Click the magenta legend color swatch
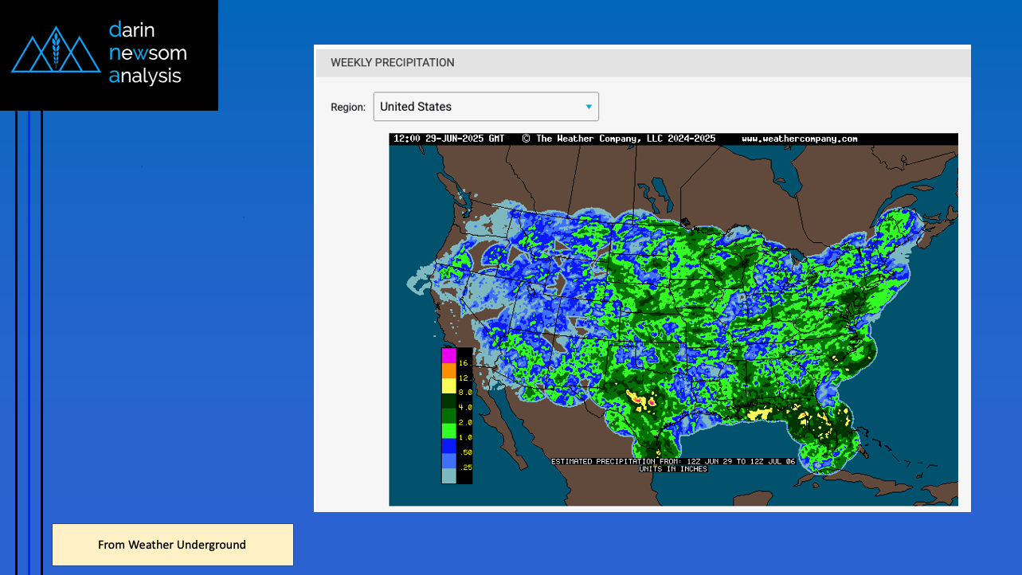Screen dimensions: 1022x575 click(449, 355)
